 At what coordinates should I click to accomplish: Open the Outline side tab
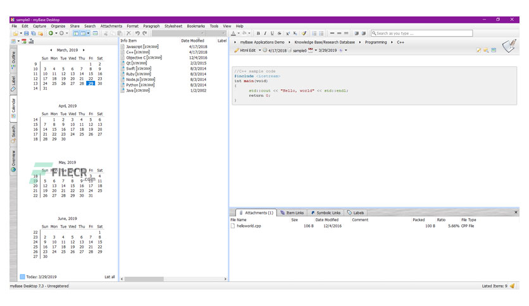13,60
